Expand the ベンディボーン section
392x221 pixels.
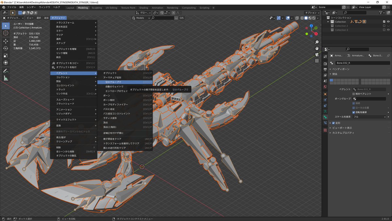(x=341, y=69)
